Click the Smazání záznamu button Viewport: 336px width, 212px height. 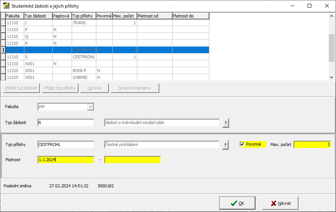click(x=135, y=88)
